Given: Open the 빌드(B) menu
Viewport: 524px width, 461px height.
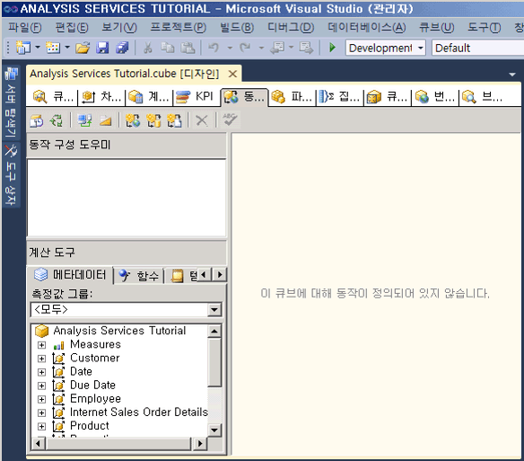Looking at the screenshot, I should (237, 28).
